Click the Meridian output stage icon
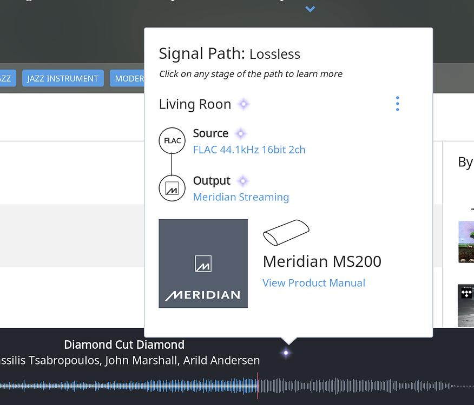The width and height of the screenshot is (474, 405). [172, 188]
